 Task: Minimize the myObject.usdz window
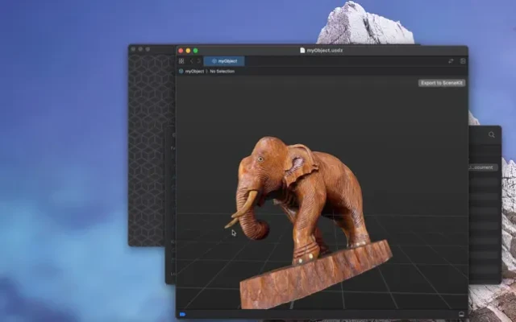189,50
